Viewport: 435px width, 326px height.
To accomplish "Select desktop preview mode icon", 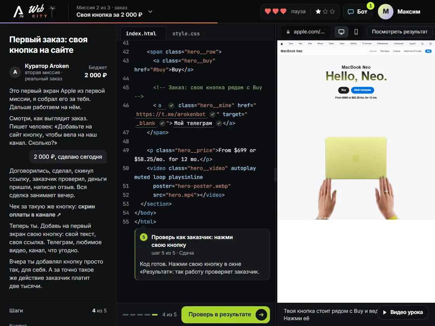I will coord(341,31).
